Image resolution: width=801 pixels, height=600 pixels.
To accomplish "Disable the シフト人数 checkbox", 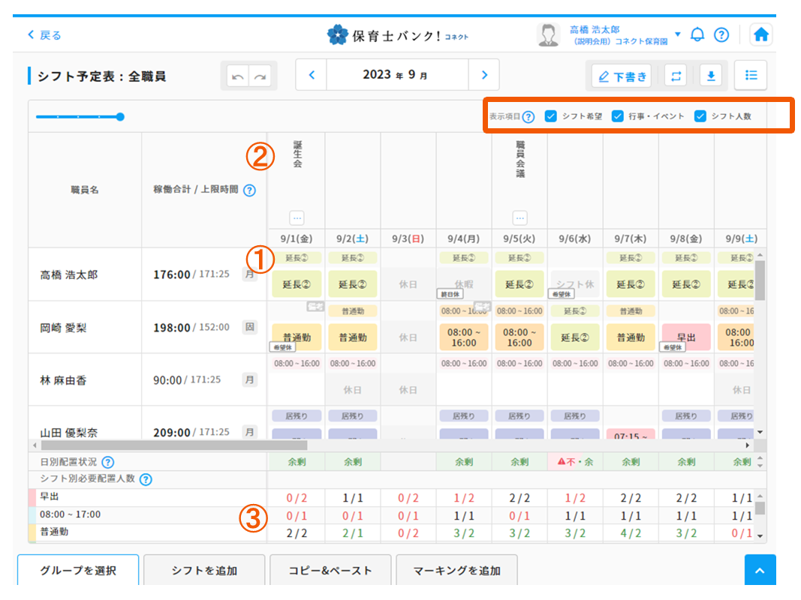I will tap(700, 116).
